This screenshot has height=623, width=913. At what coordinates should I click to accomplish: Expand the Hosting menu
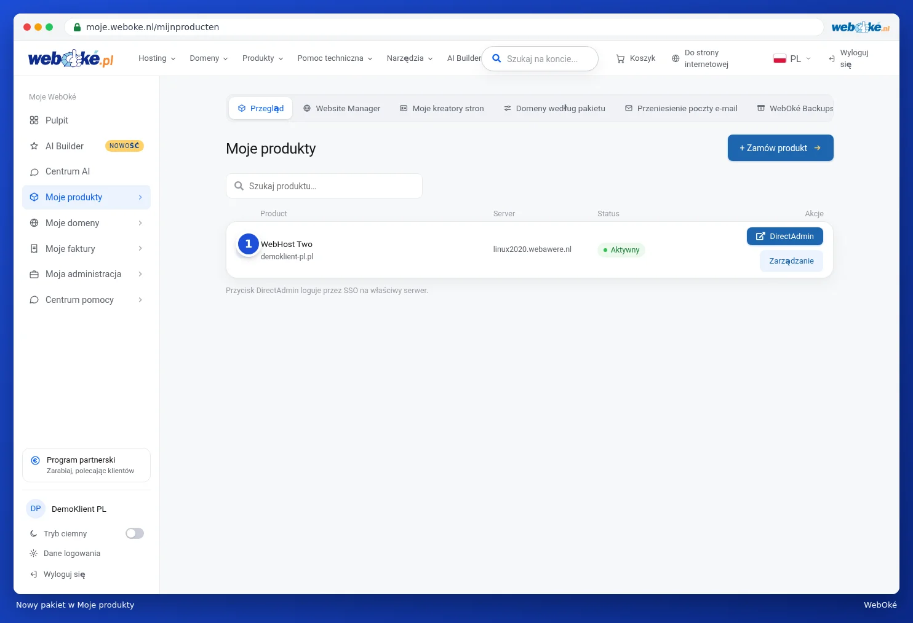coord(157,58)
